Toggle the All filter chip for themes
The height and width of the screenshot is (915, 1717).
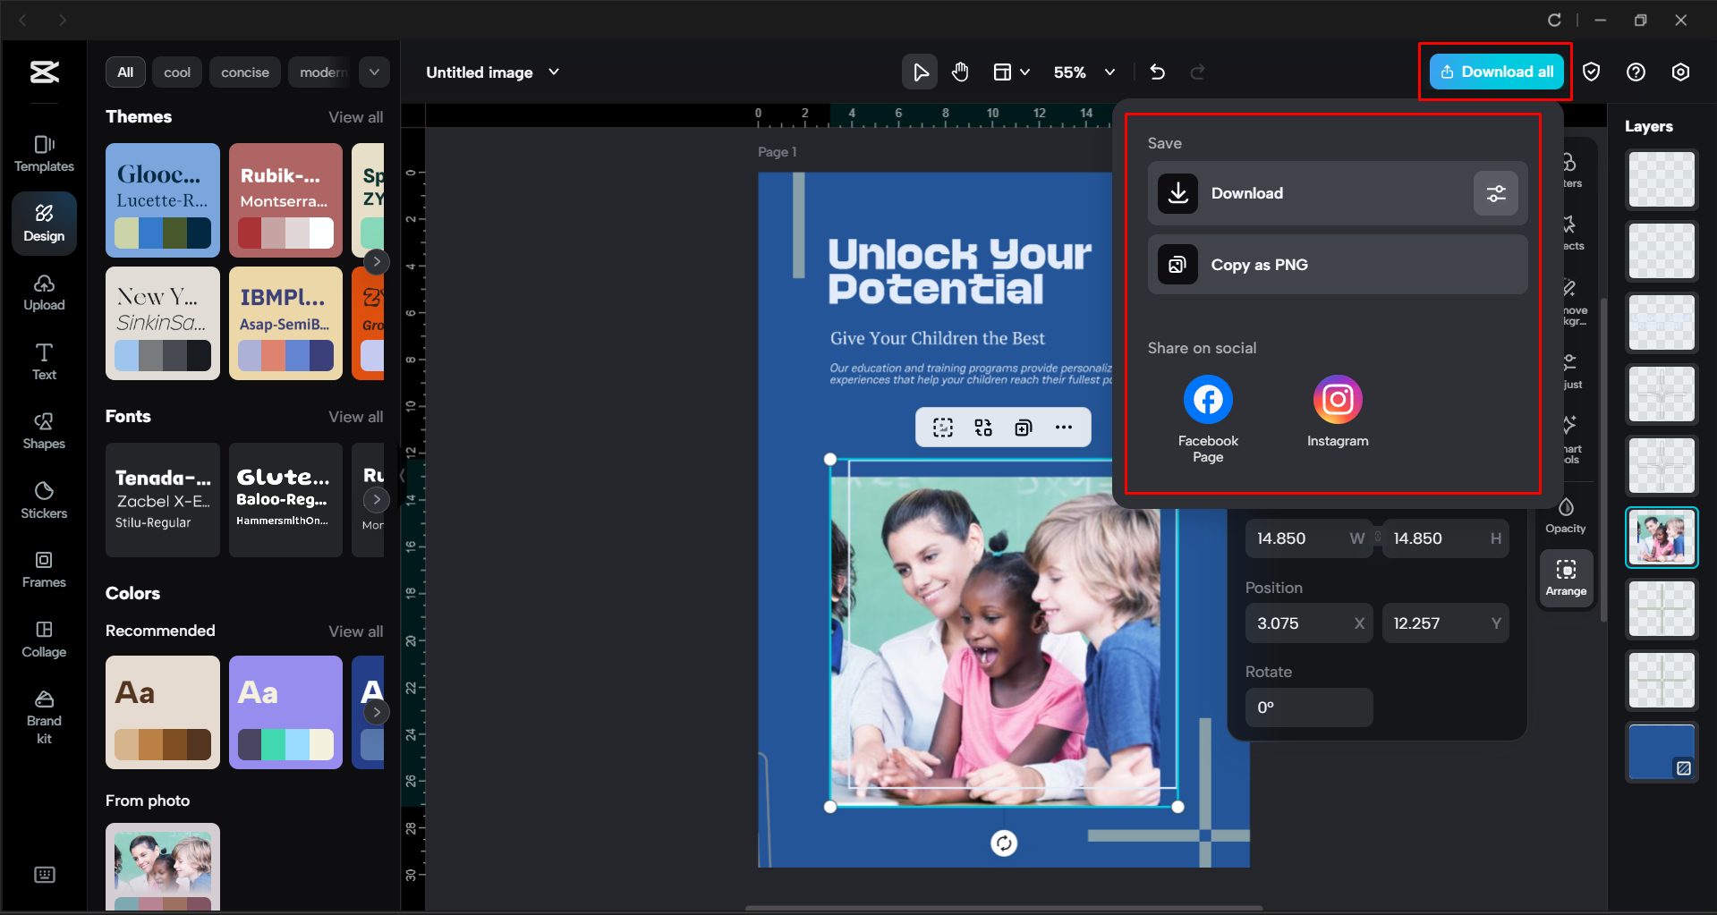(x=125, y=72)
